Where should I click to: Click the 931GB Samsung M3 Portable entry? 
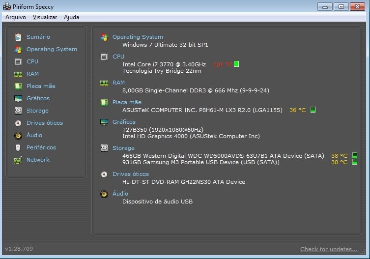point(201,162)
